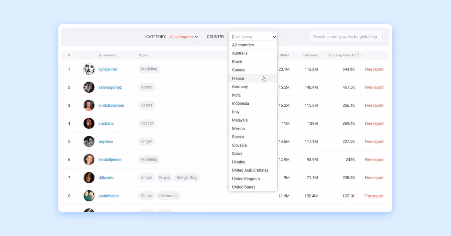The height and width of the screenshot is (236, 451).
Task: Click Actors tag in kimkardashian row
Action: (147, 105)
